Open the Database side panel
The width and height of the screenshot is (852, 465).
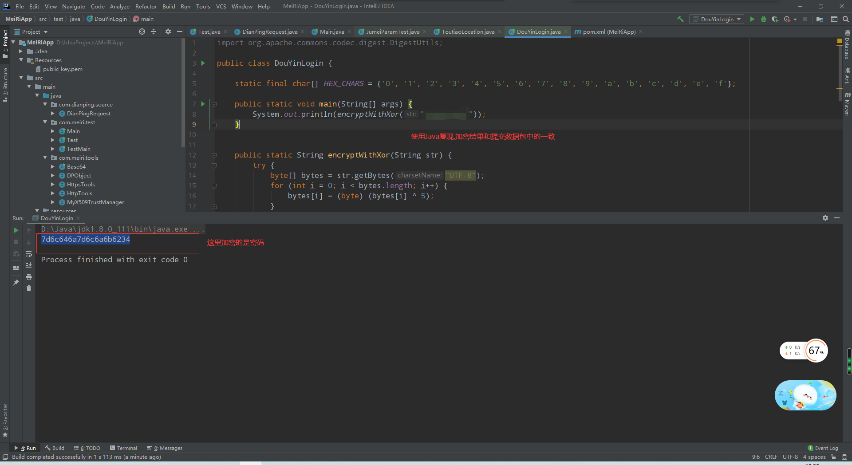coord(847,45)
